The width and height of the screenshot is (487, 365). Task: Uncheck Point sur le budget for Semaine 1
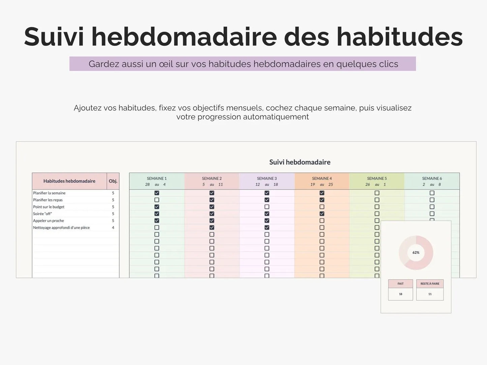(157, 207)
